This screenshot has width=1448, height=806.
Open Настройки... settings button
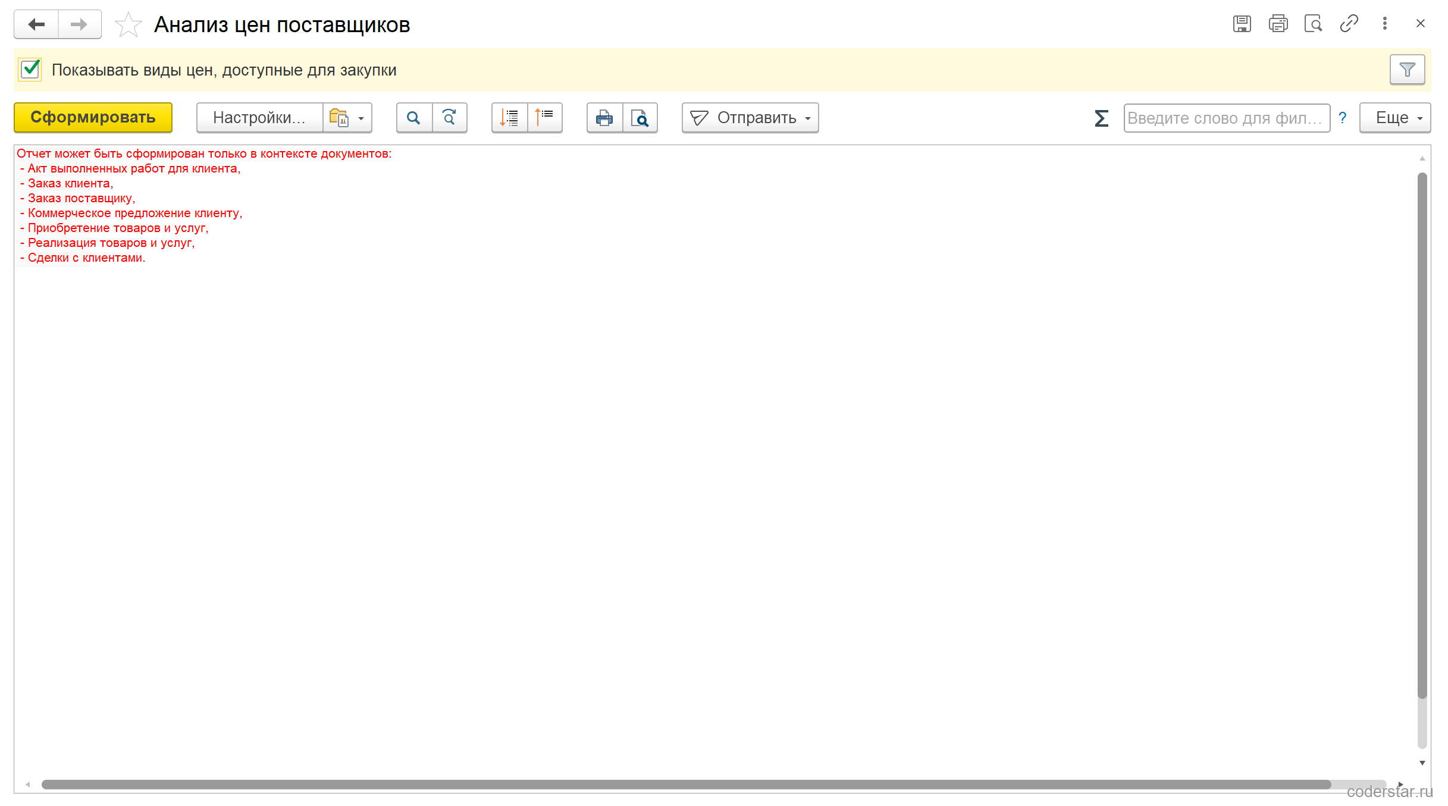pos(260,118)
